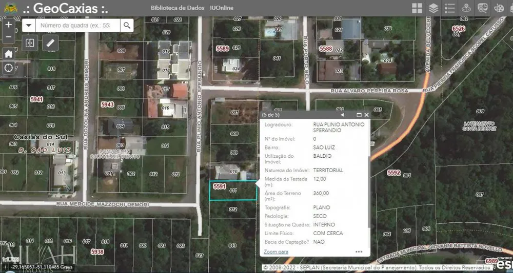Open IUOnline link in header
The width and height of the screenshot is (513, 273).
click(222, 8)
